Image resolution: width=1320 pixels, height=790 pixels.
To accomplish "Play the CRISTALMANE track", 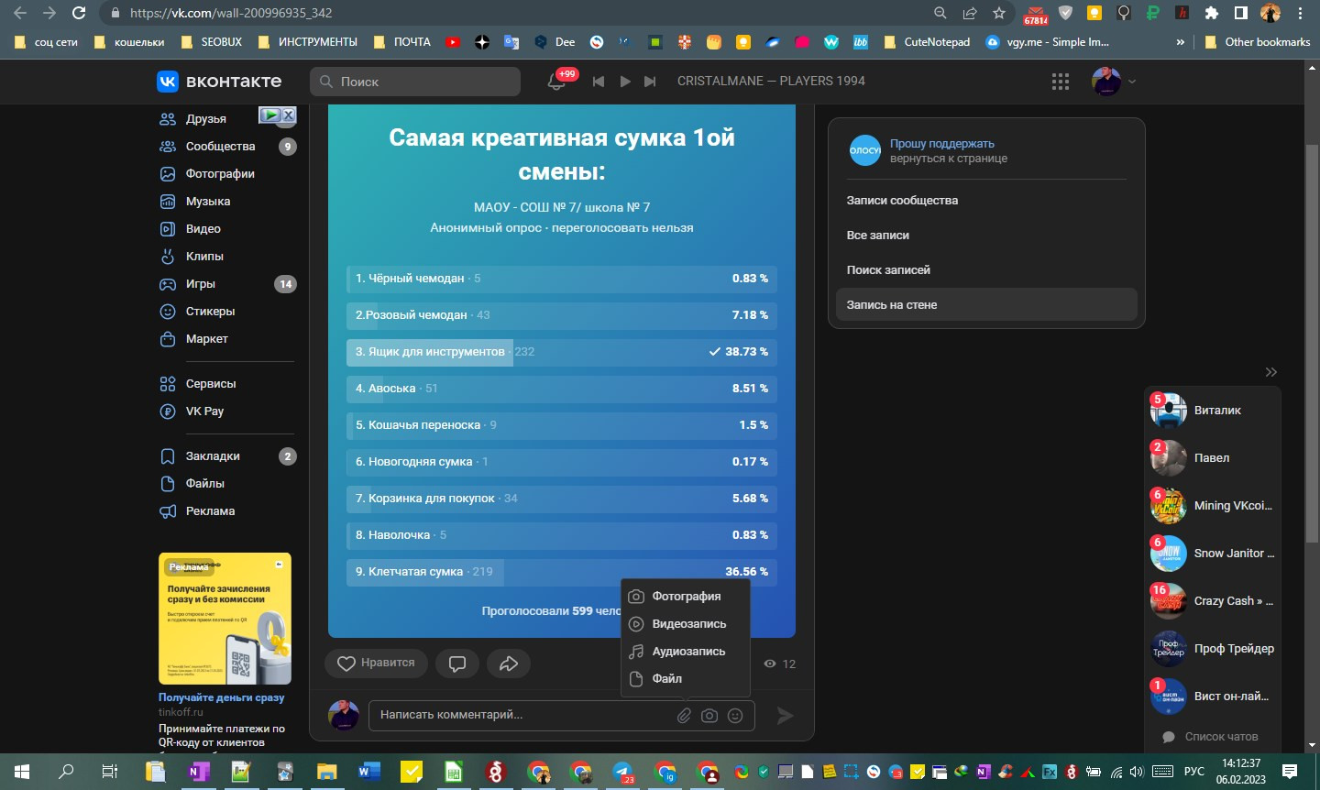I will 625,82.
